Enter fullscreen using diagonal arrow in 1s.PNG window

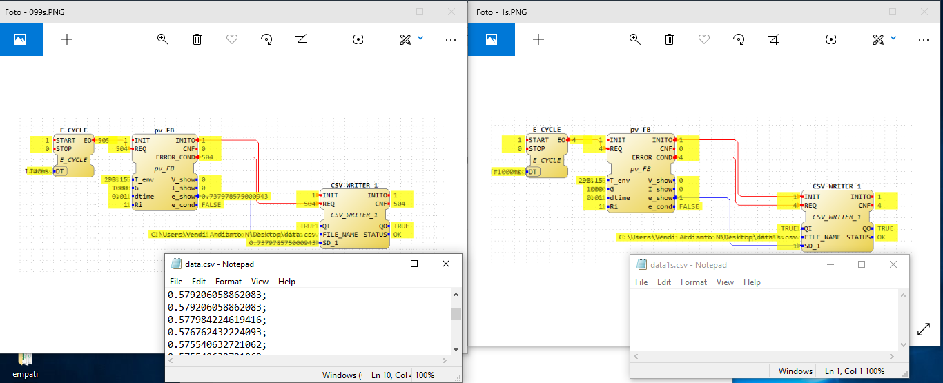[923, 329]
